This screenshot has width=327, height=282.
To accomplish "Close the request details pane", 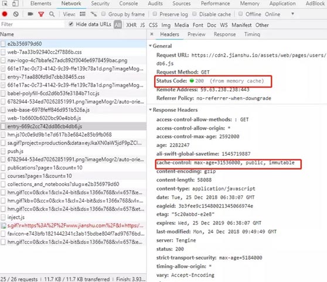I will click(152, 34).
